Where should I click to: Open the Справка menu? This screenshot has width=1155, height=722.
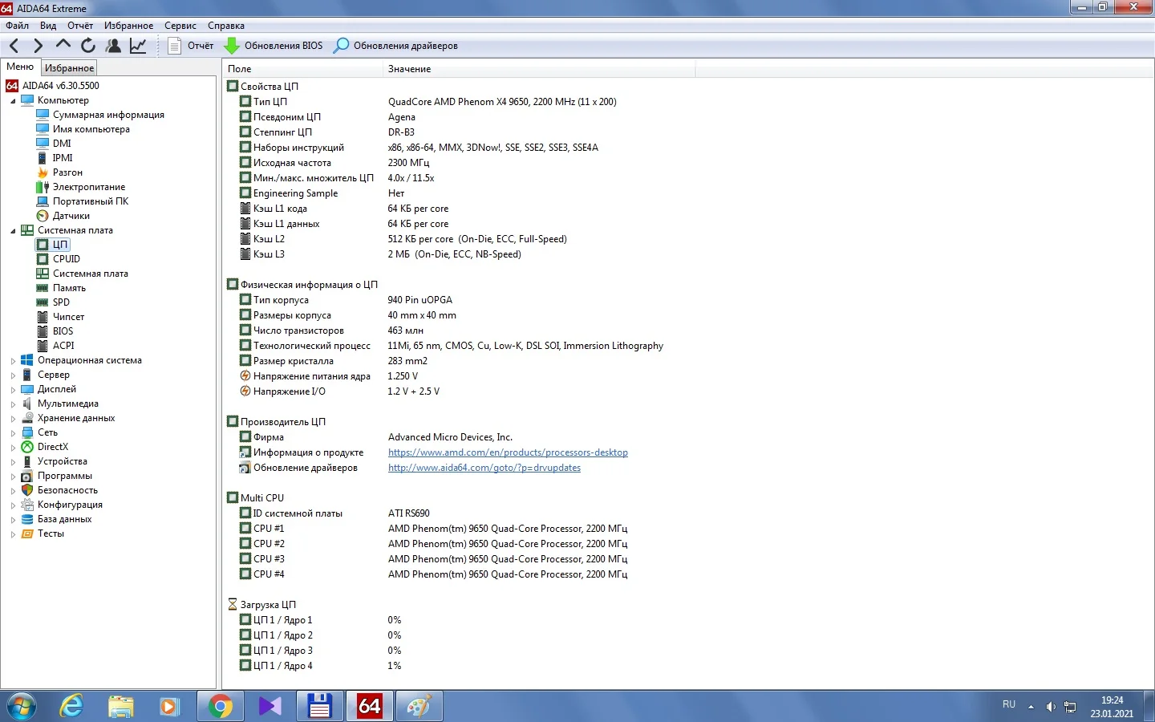pyautogui.click(x=226, y=26)
